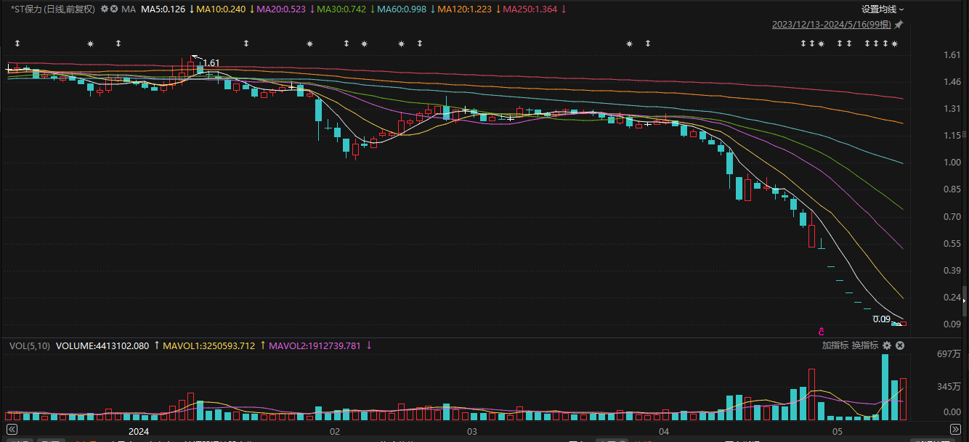Toggle the MA5 moving average line
Image resolution: width=969 pixels, height=442 pixels.
click(163, 9)
